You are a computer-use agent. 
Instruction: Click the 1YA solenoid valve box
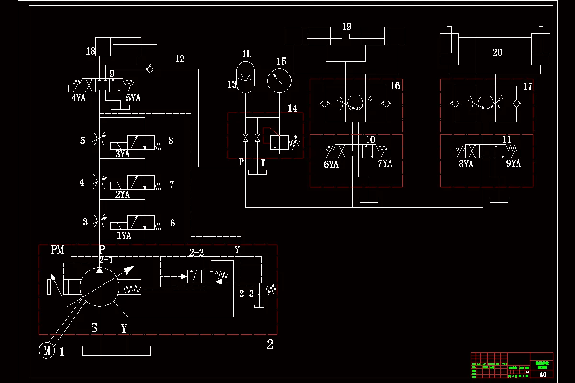click(x=136, y=224)
